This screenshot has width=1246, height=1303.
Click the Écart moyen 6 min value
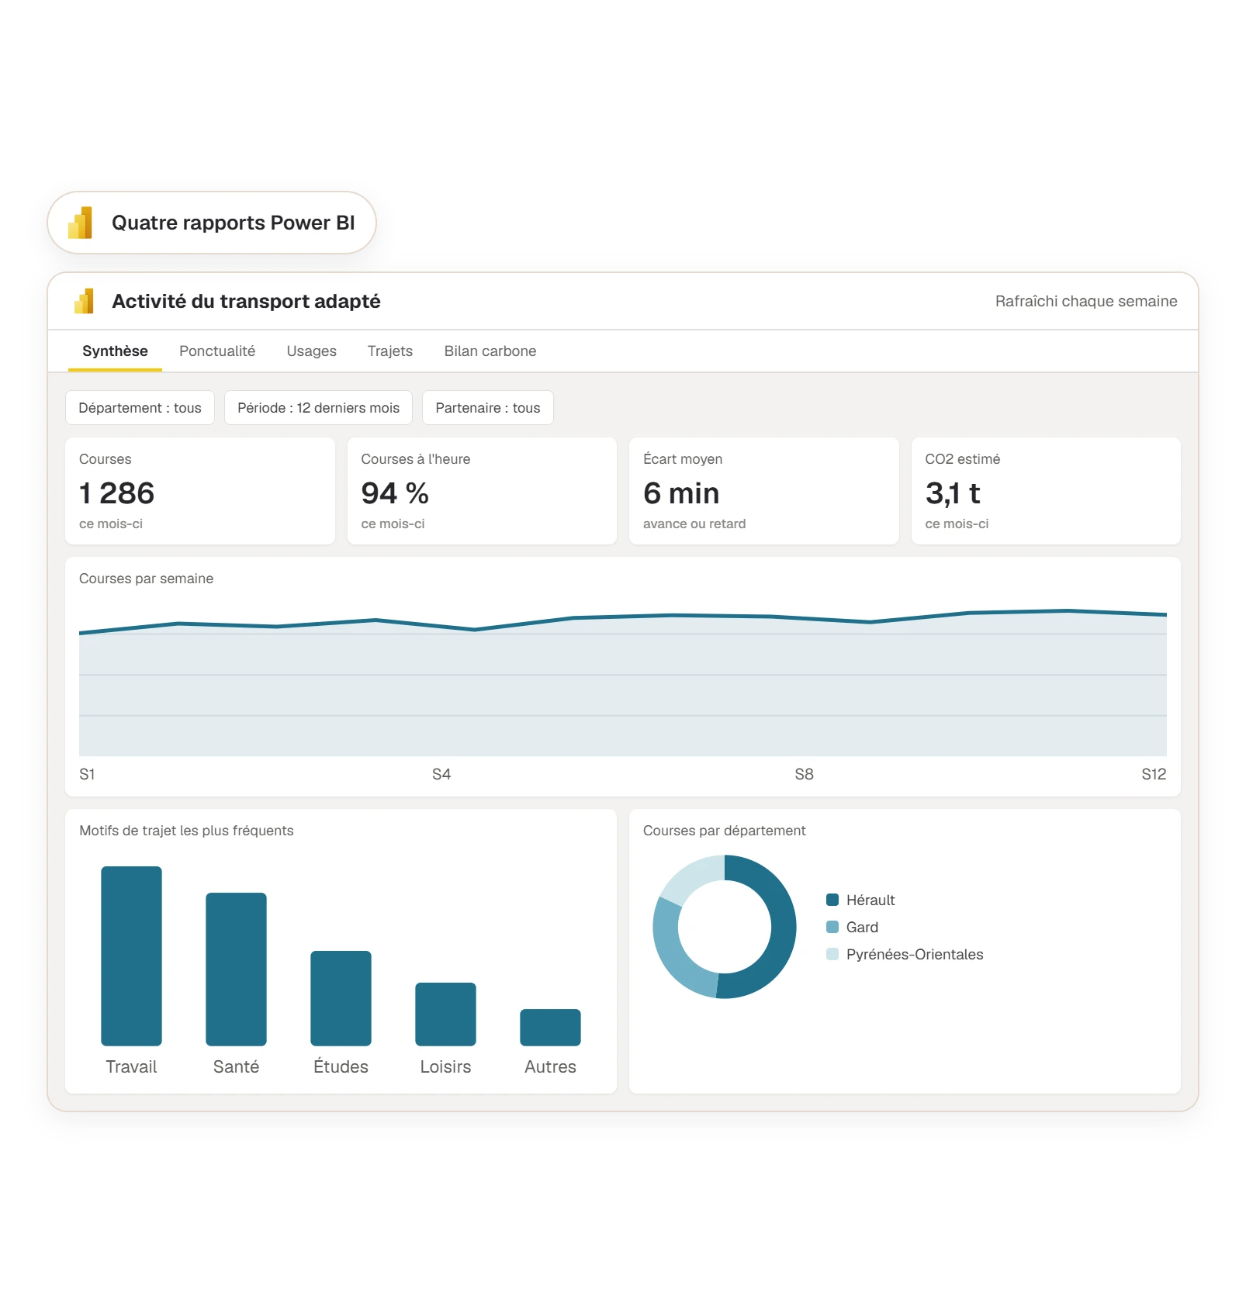point(681,493)
